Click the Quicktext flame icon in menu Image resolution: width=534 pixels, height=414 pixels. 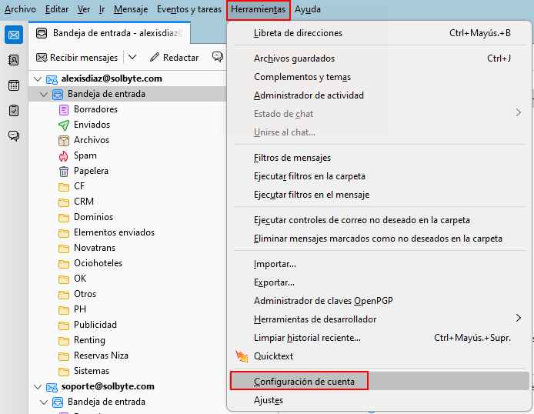click(x=242, y=356)
